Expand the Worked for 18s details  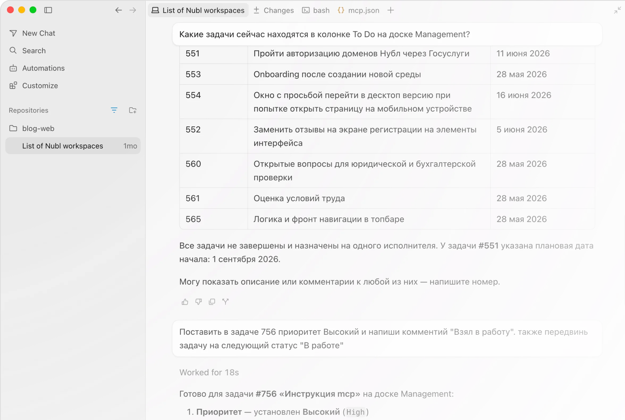pyautogui.click(x=209, y=372)
